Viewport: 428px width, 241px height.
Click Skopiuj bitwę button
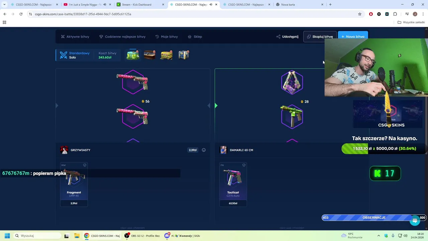(320, 36)
